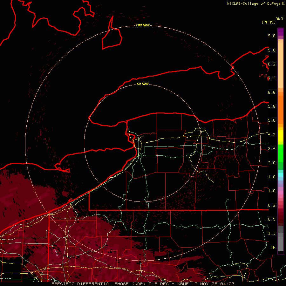Select the 9.8 scale value

[x=272, y=36]
